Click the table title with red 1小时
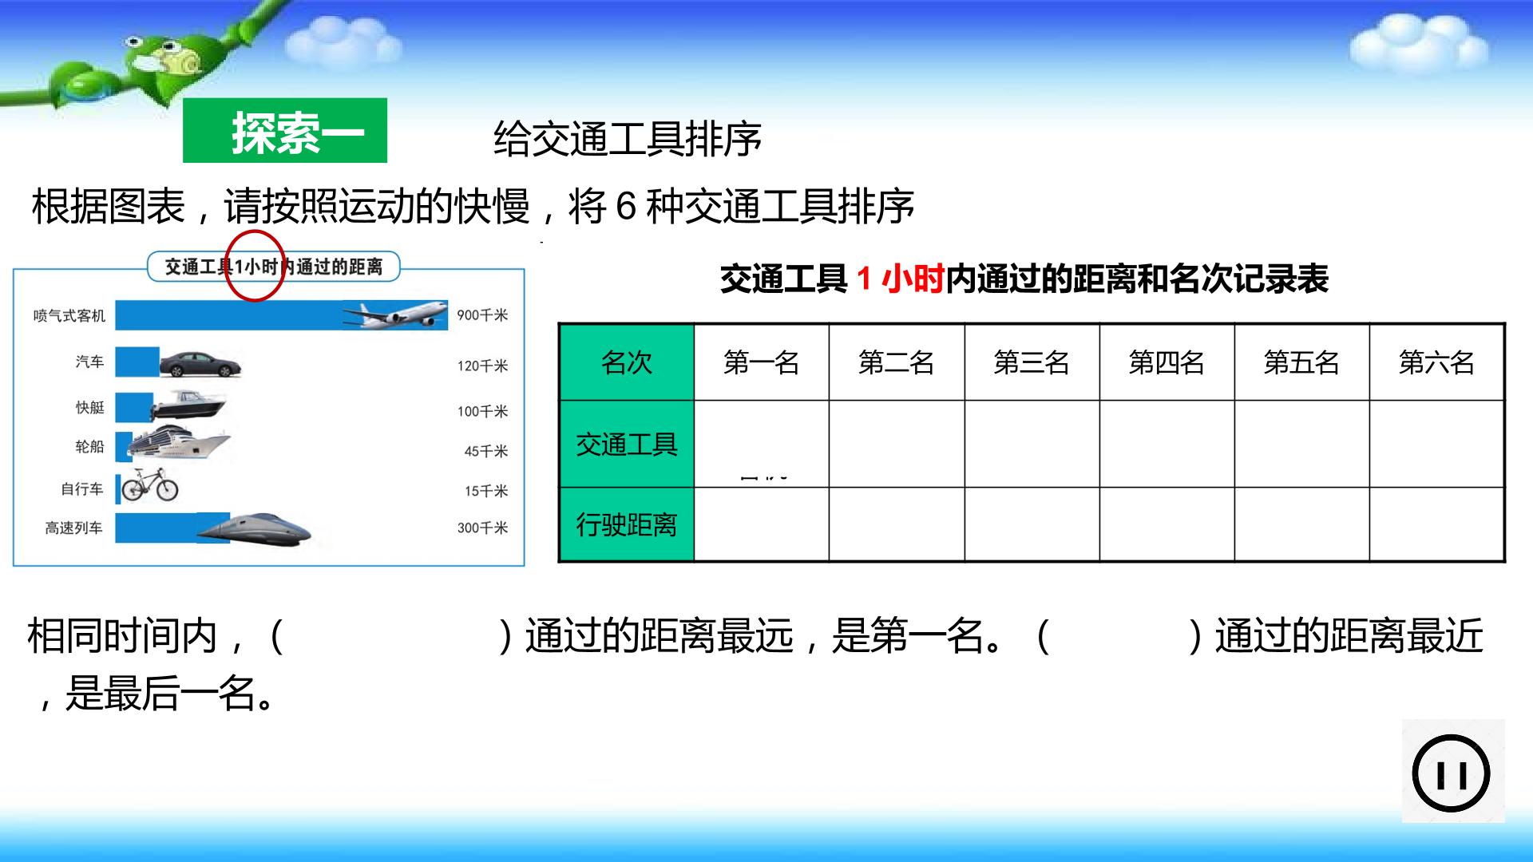Screen dimensions: 1533x862 (1024, 279)
